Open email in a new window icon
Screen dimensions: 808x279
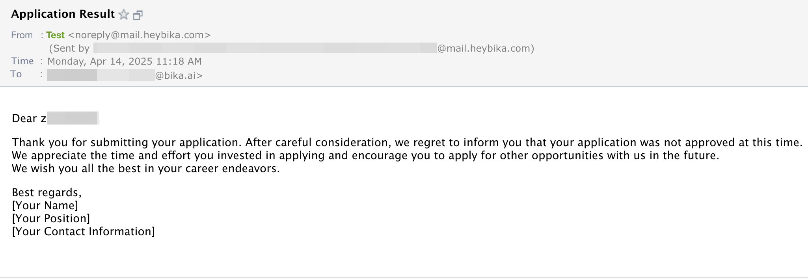tap(138, 15)
